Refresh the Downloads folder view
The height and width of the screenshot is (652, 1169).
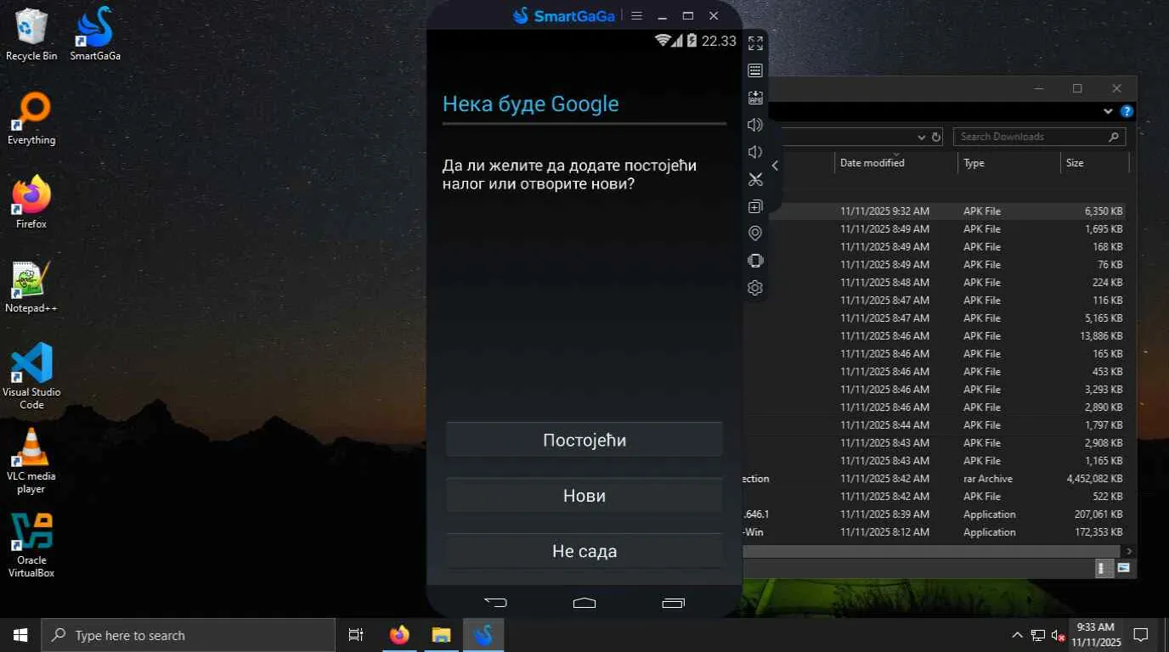point(936,137)
